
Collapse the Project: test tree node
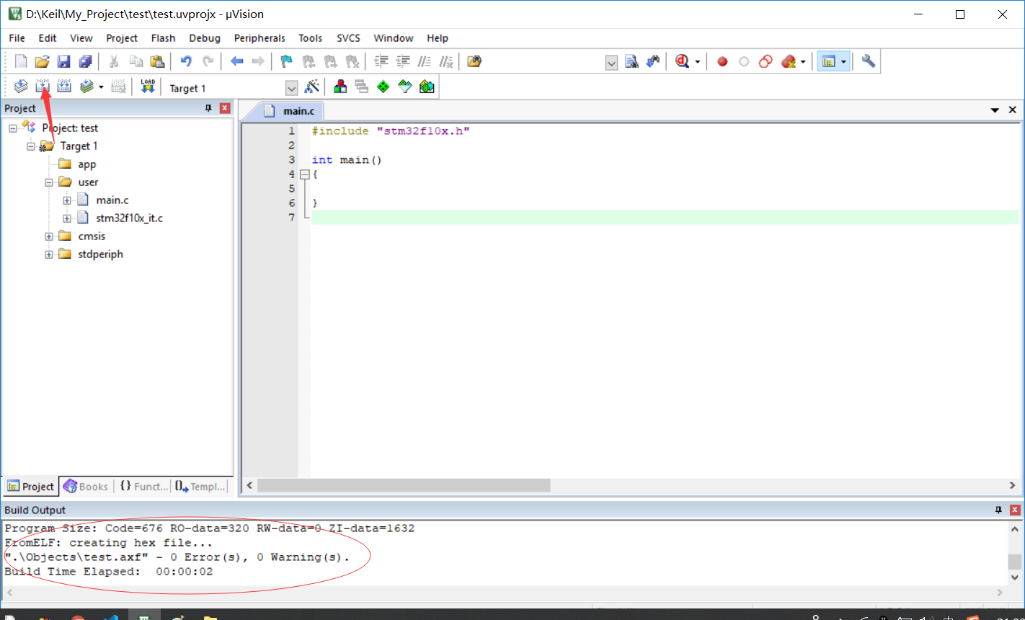pyautogui.click(x=13, y=128)
